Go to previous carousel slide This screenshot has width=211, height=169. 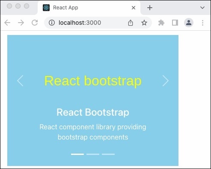click(20, 81)
